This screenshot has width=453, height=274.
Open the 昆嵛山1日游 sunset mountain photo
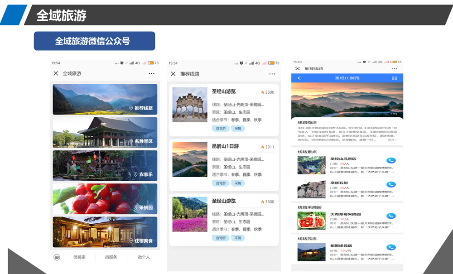point(190,159)
